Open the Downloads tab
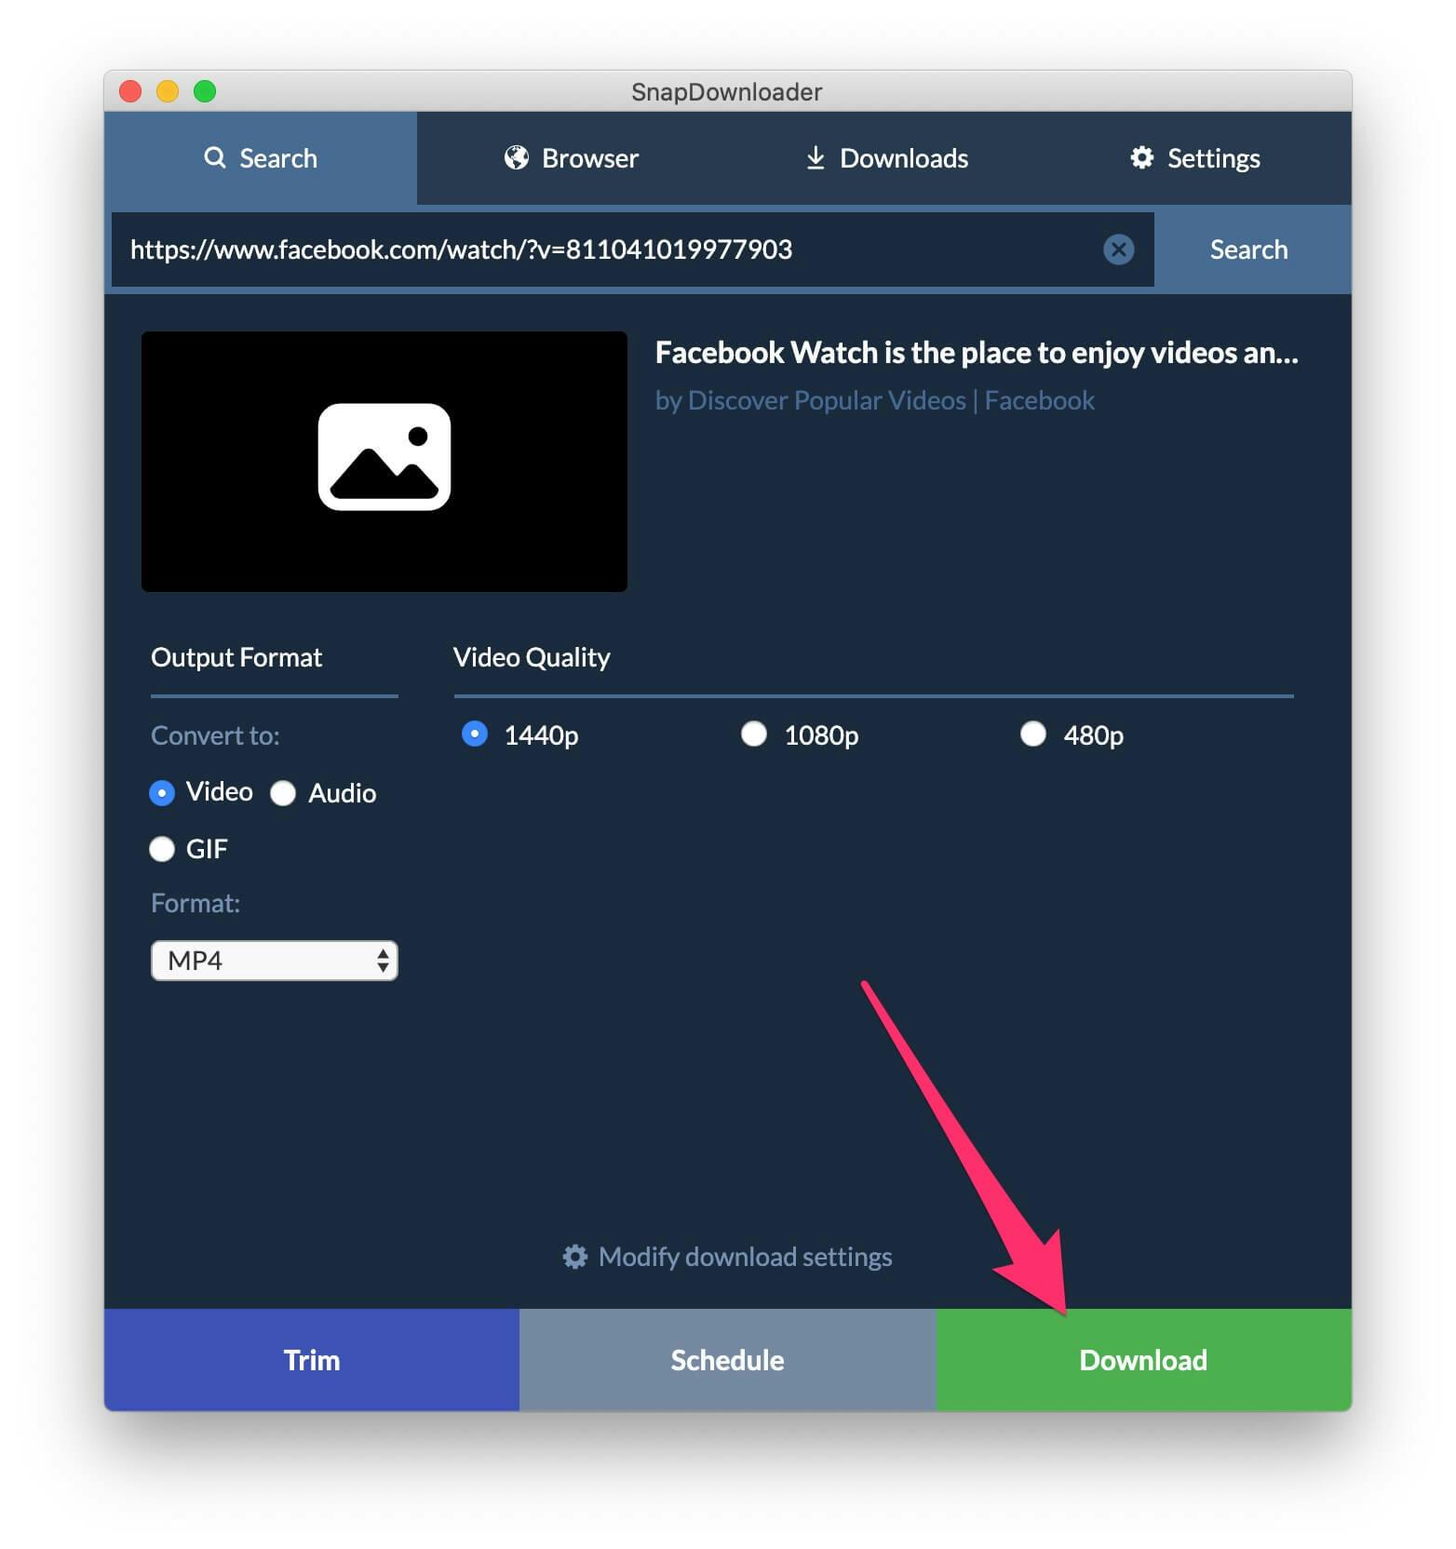 coord(885,158)
